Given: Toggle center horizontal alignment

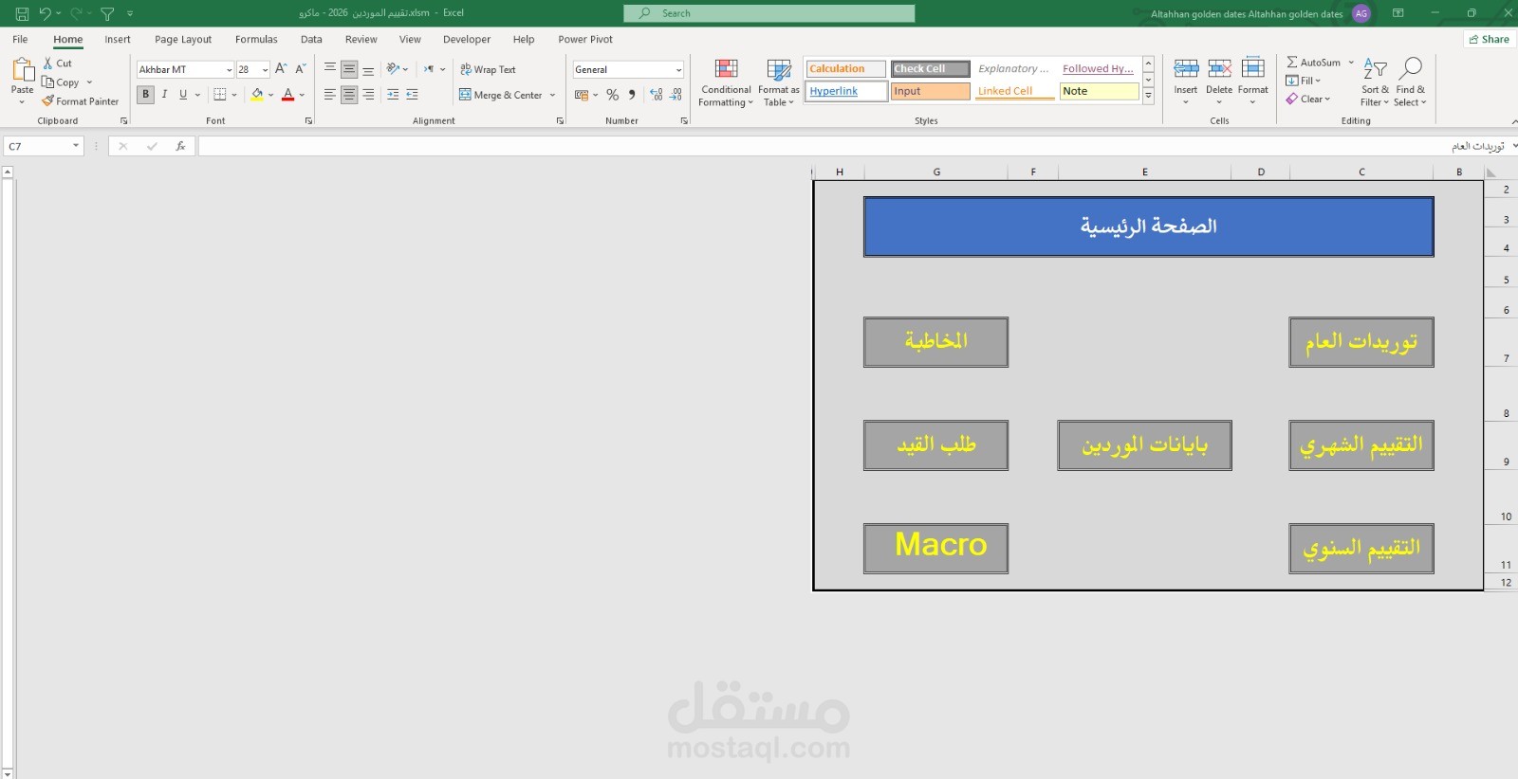Looking at the screenshot, I should pyautogui.click(x=349, y=95).
